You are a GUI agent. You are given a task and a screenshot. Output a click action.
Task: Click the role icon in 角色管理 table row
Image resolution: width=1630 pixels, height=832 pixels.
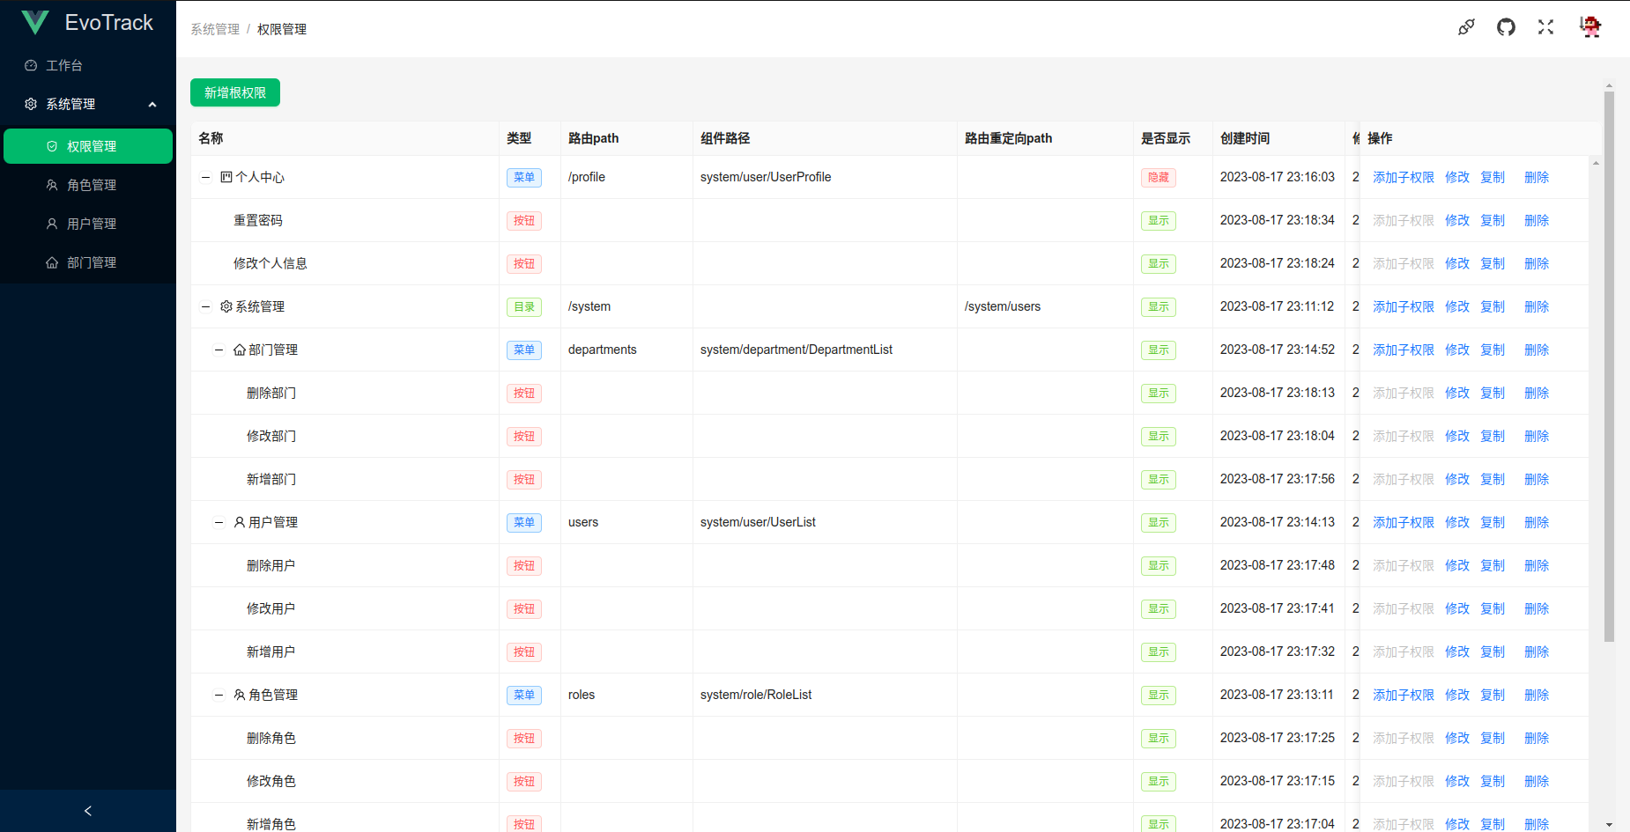(x=240, y=695)
